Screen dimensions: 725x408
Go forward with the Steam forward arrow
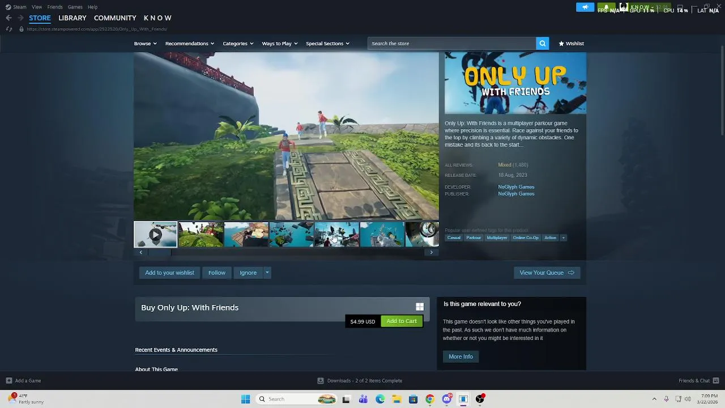coord(20,18)
